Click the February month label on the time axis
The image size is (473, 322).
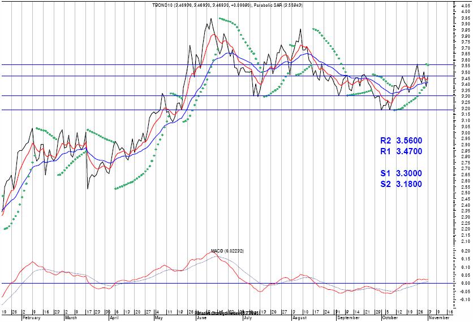click(x=32, y=318)
